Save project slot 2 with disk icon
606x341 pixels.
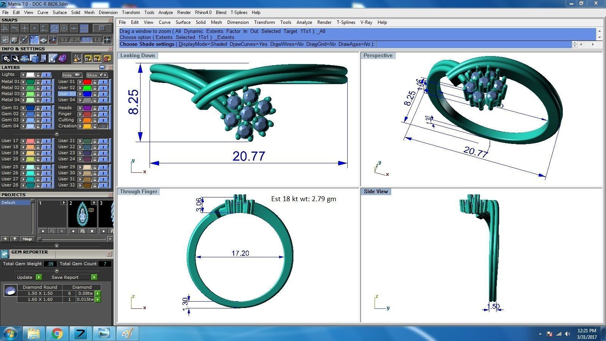82,231
